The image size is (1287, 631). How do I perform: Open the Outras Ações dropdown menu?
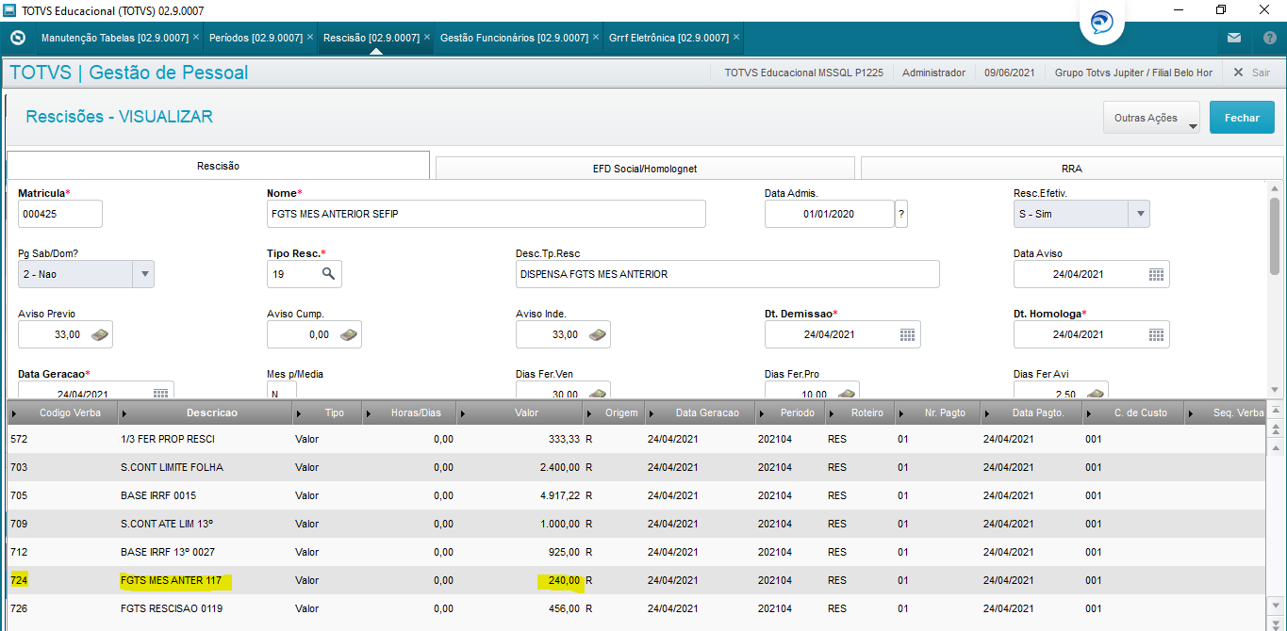point(1151,118)
